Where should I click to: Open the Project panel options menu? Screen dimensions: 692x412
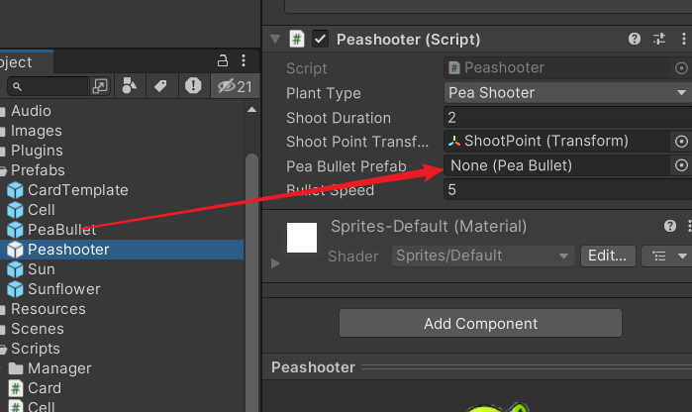pyautogui.click(x=243, y=60)
